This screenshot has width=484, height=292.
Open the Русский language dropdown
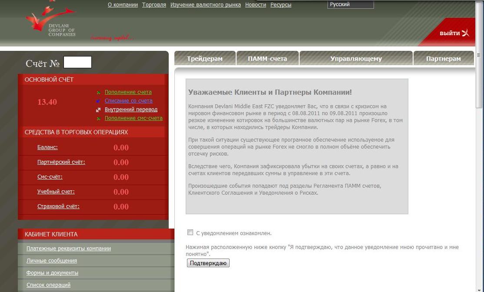tap(350, 5)
